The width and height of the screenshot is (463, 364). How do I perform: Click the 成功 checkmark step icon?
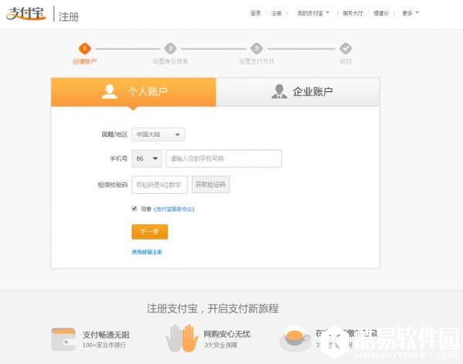tap(346, 49)
